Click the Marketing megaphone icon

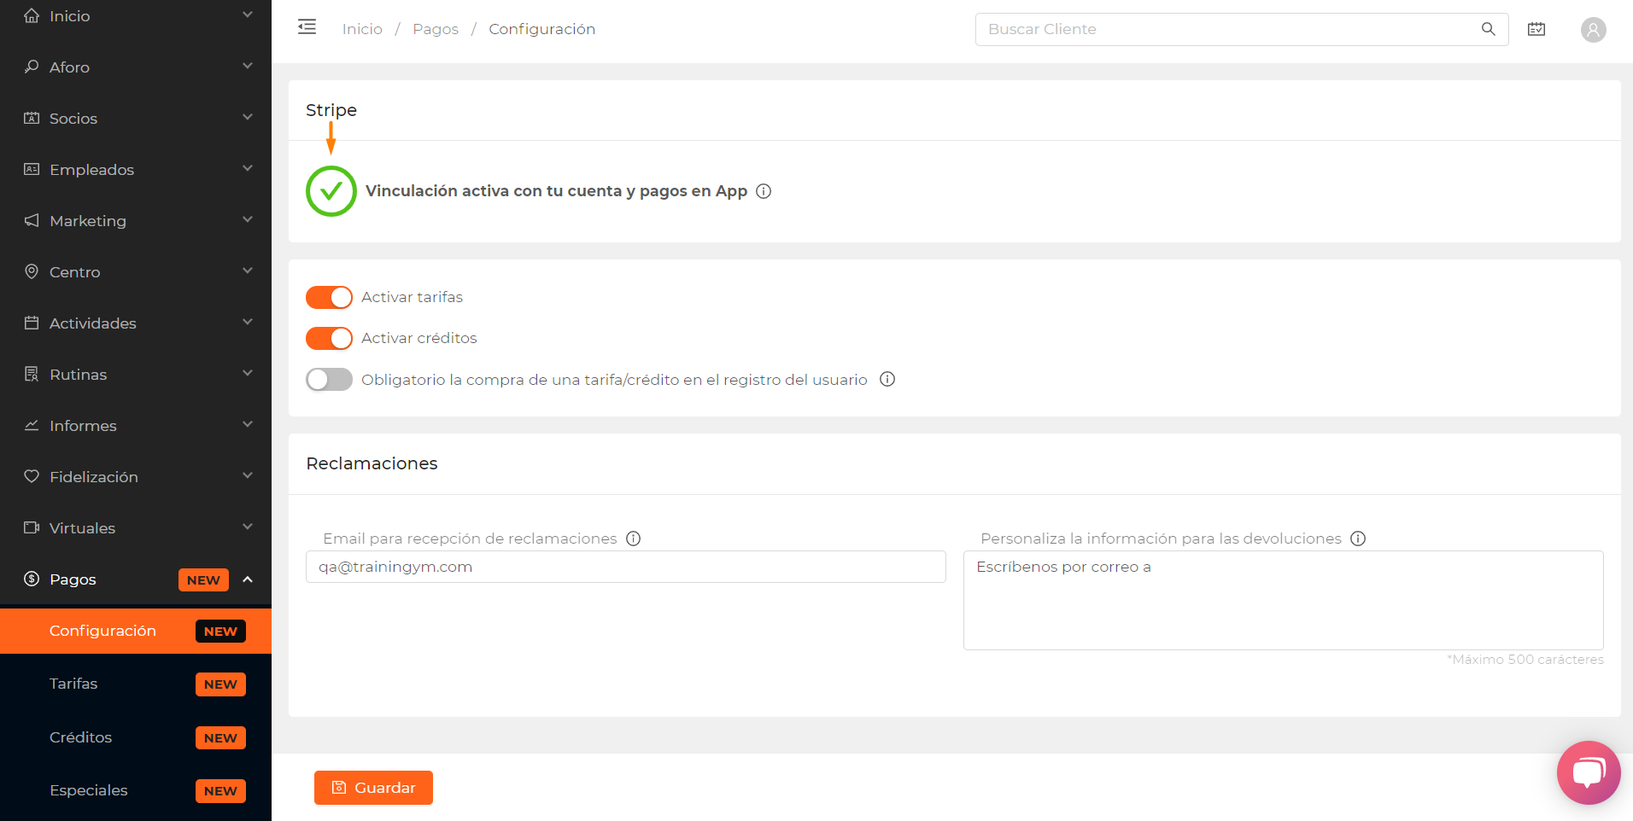[x=32, y=220]
